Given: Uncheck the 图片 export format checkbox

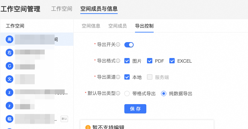Looking at the screenshot, I should point(127,61).
